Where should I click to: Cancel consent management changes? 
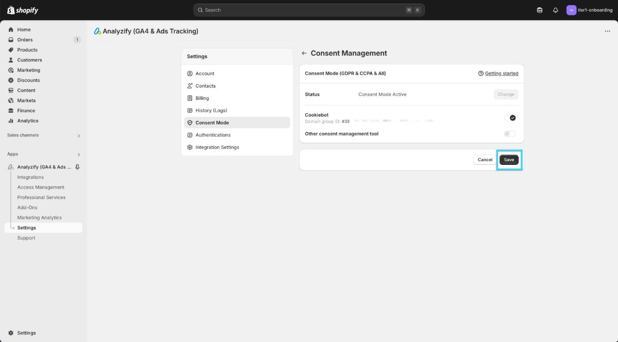coord(485,160)
